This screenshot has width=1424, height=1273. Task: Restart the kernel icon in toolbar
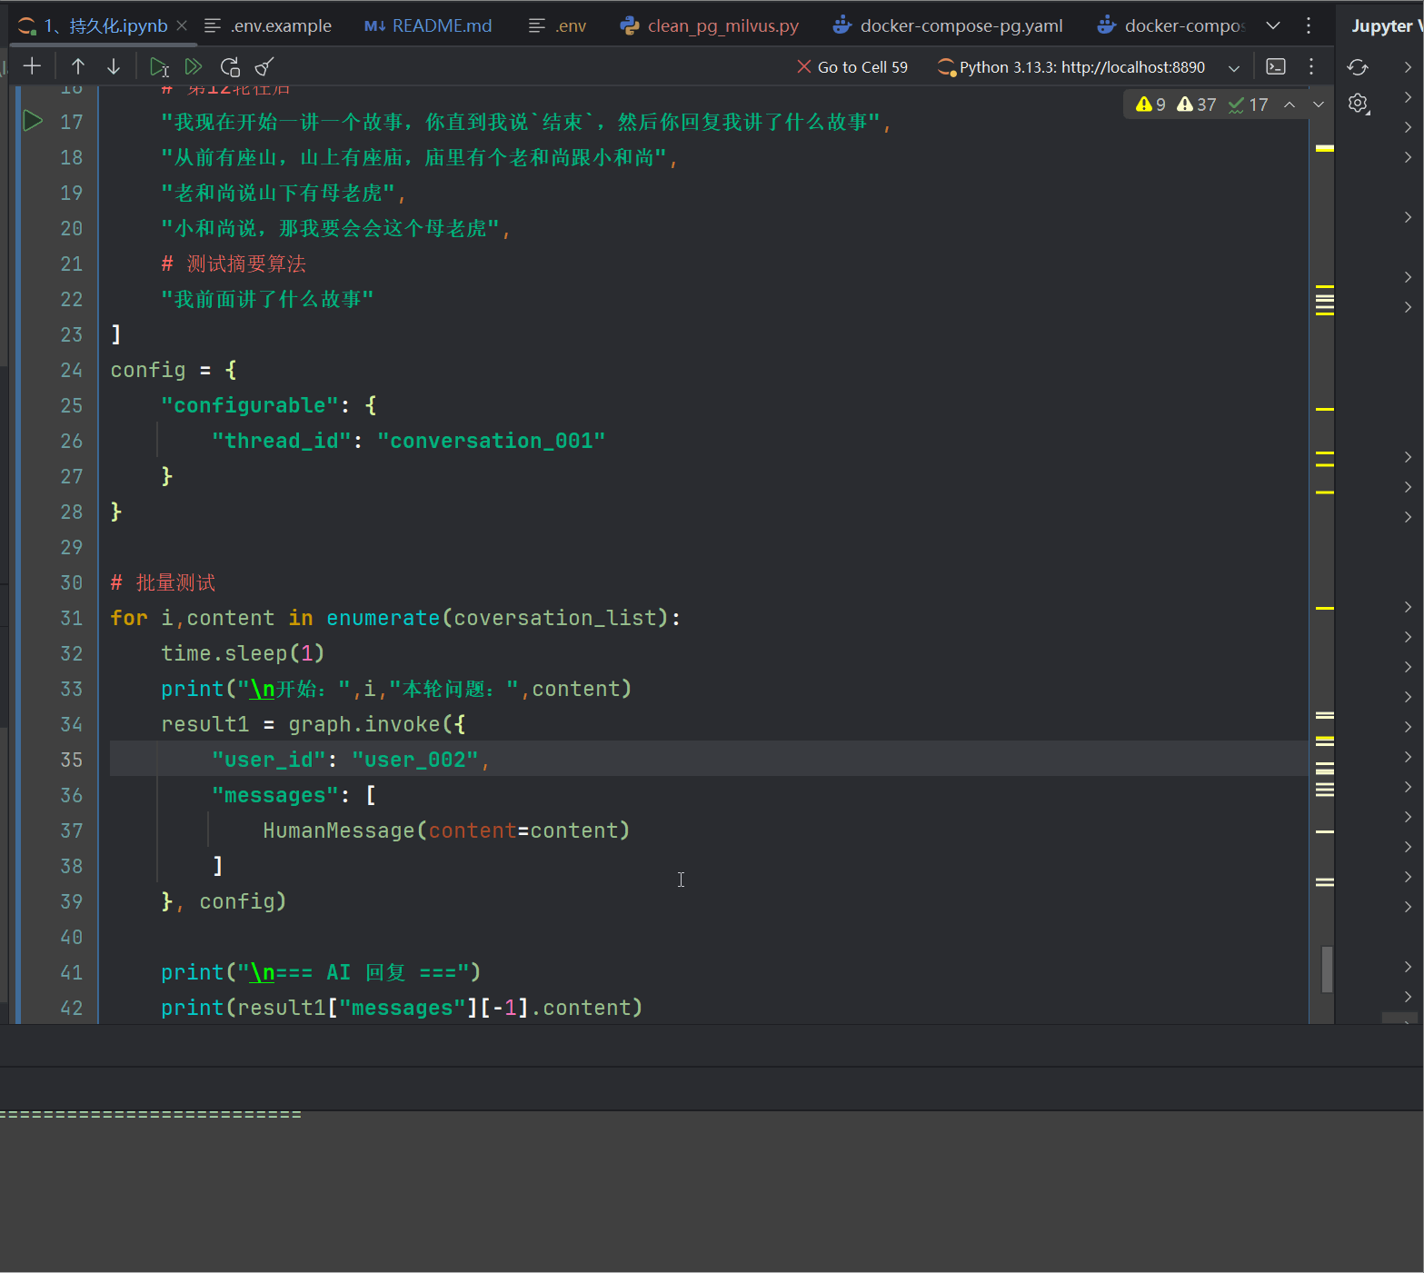tap(230, 66)
